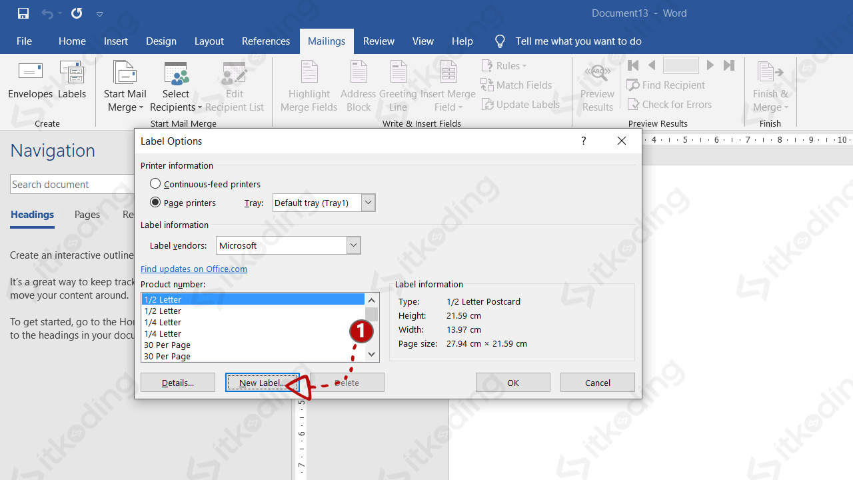853x480 pixels.
Task: Click the Tell me lightbulb icon
Action: click(500, 41)
